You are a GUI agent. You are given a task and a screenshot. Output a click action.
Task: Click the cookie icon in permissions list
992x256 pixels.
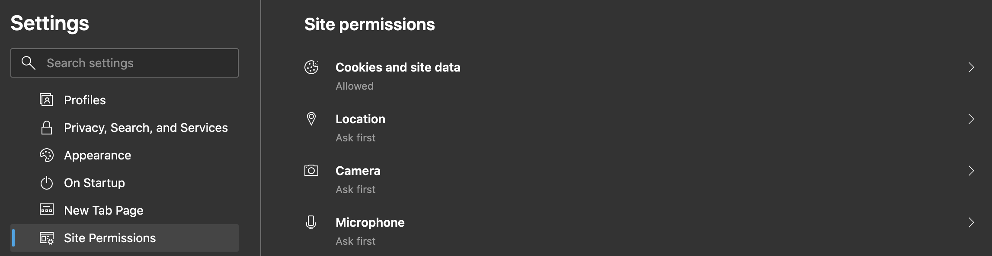(311, 67)
